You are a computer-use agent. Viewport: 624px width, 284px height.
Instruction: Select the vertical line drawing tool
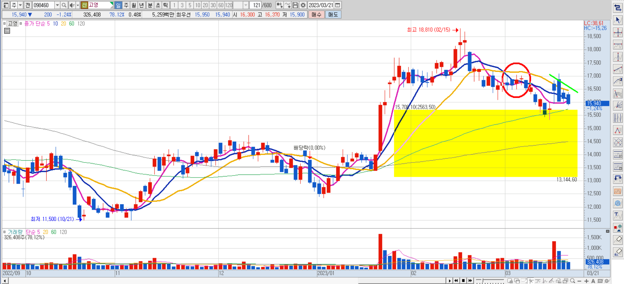pos(618,57)
